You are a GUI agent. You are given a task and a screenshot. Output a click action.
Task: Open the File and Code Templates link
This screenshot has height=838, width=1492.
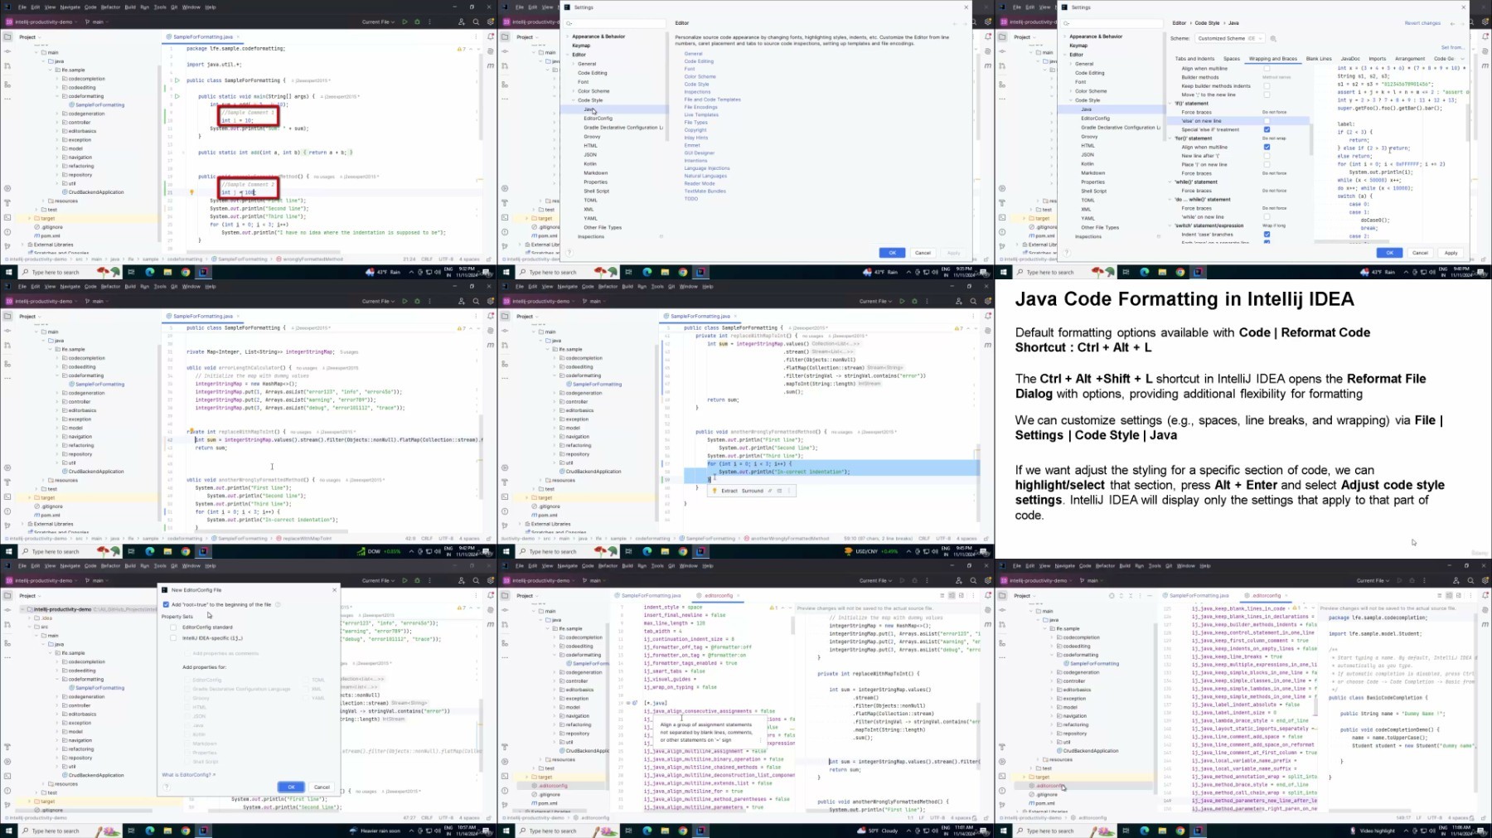tap(712, 99)
